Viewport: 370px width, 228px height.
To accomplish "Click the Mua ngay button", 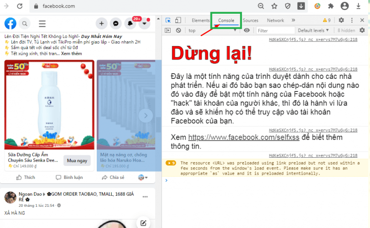I will pos(77,161).
